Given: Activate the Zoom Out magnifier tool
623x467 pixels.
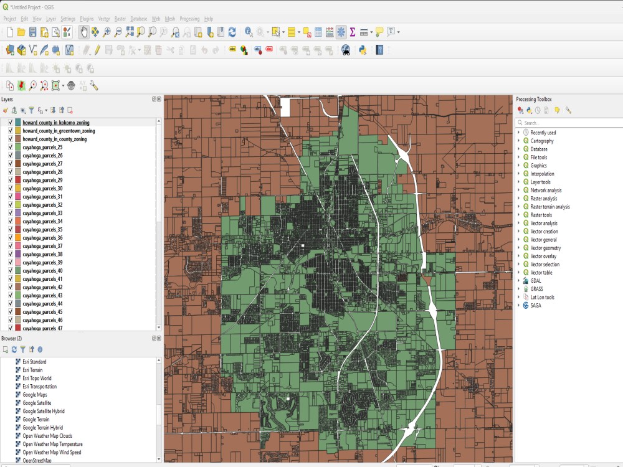Looking at the screenshot, I should [118, 32].
